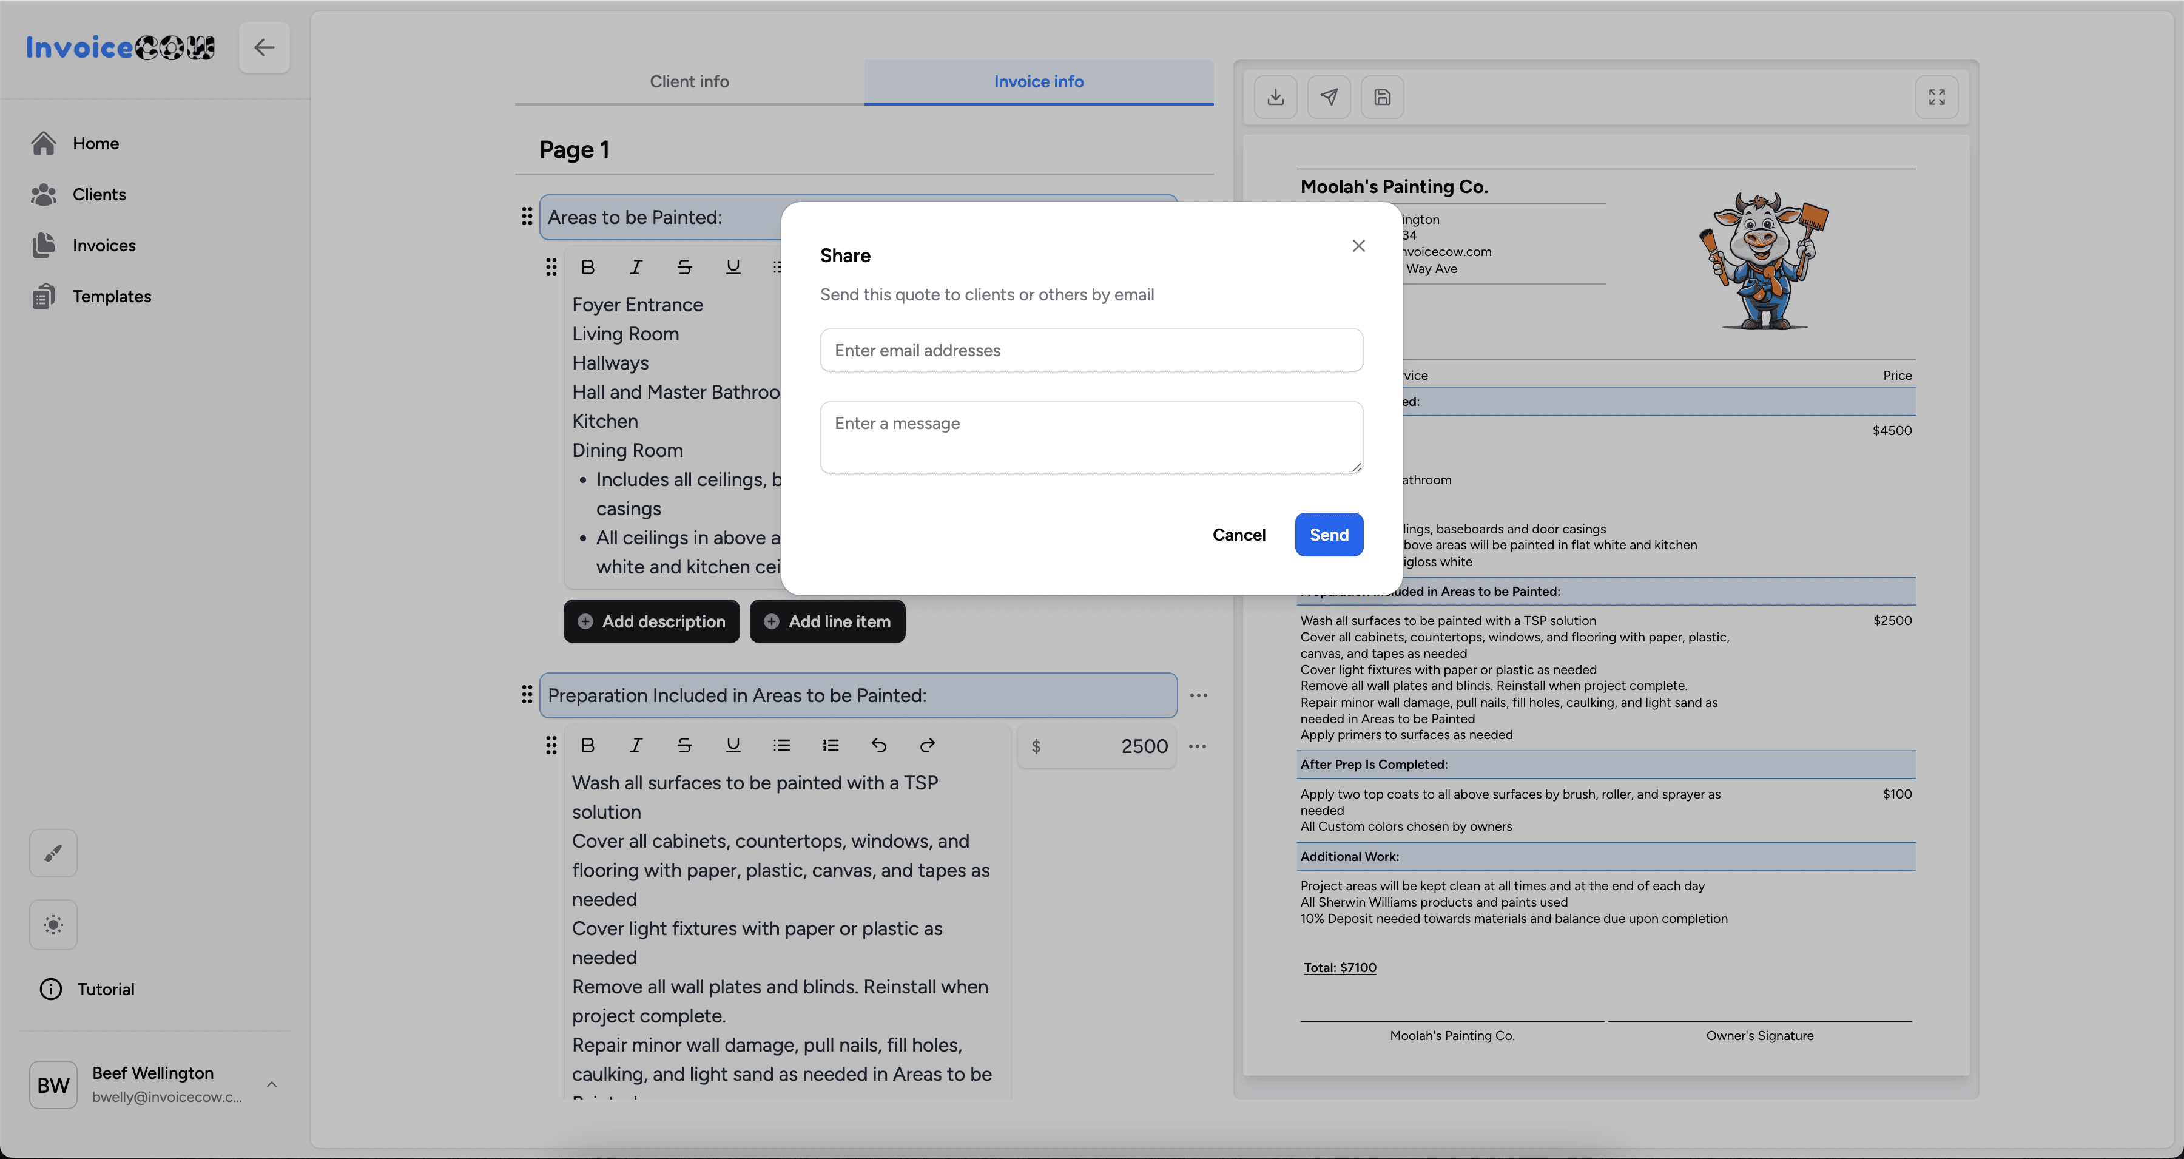Switch to the Client info tab
This screenshot has height=1159, width=2184.
689,81
